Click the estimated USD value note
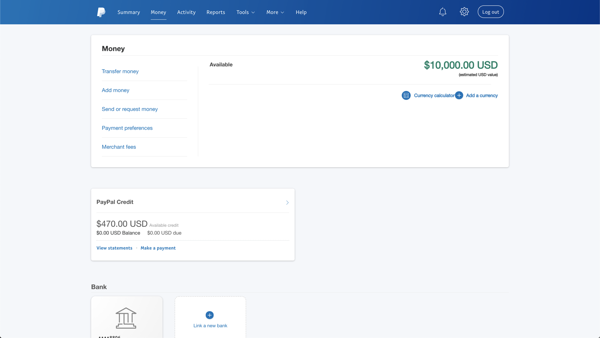The image size is (600, 338). [x=478, y=75]
